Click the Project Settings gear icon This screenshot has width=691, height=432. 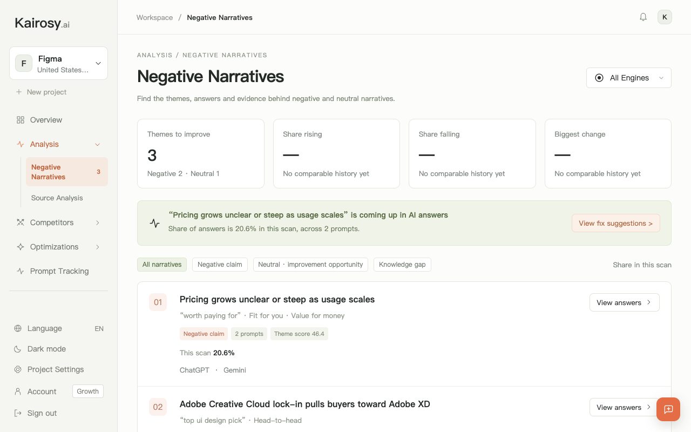tap(18, 369)
